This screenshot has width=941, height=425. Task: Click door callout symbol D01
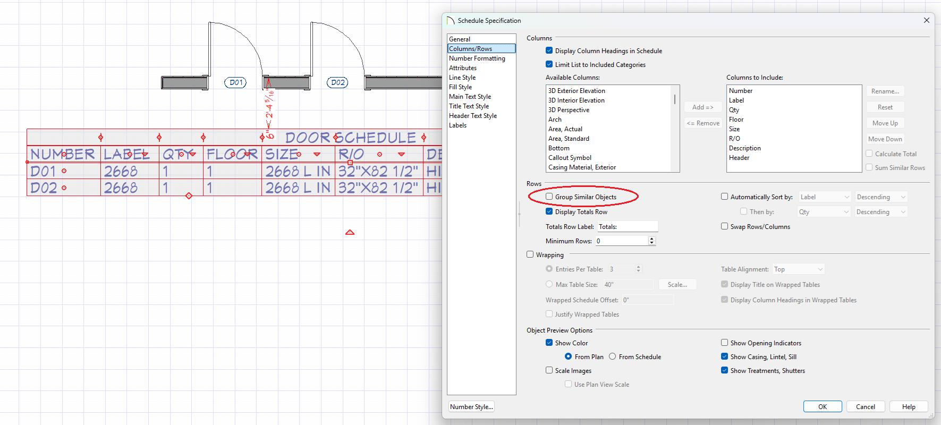(235, 82)
